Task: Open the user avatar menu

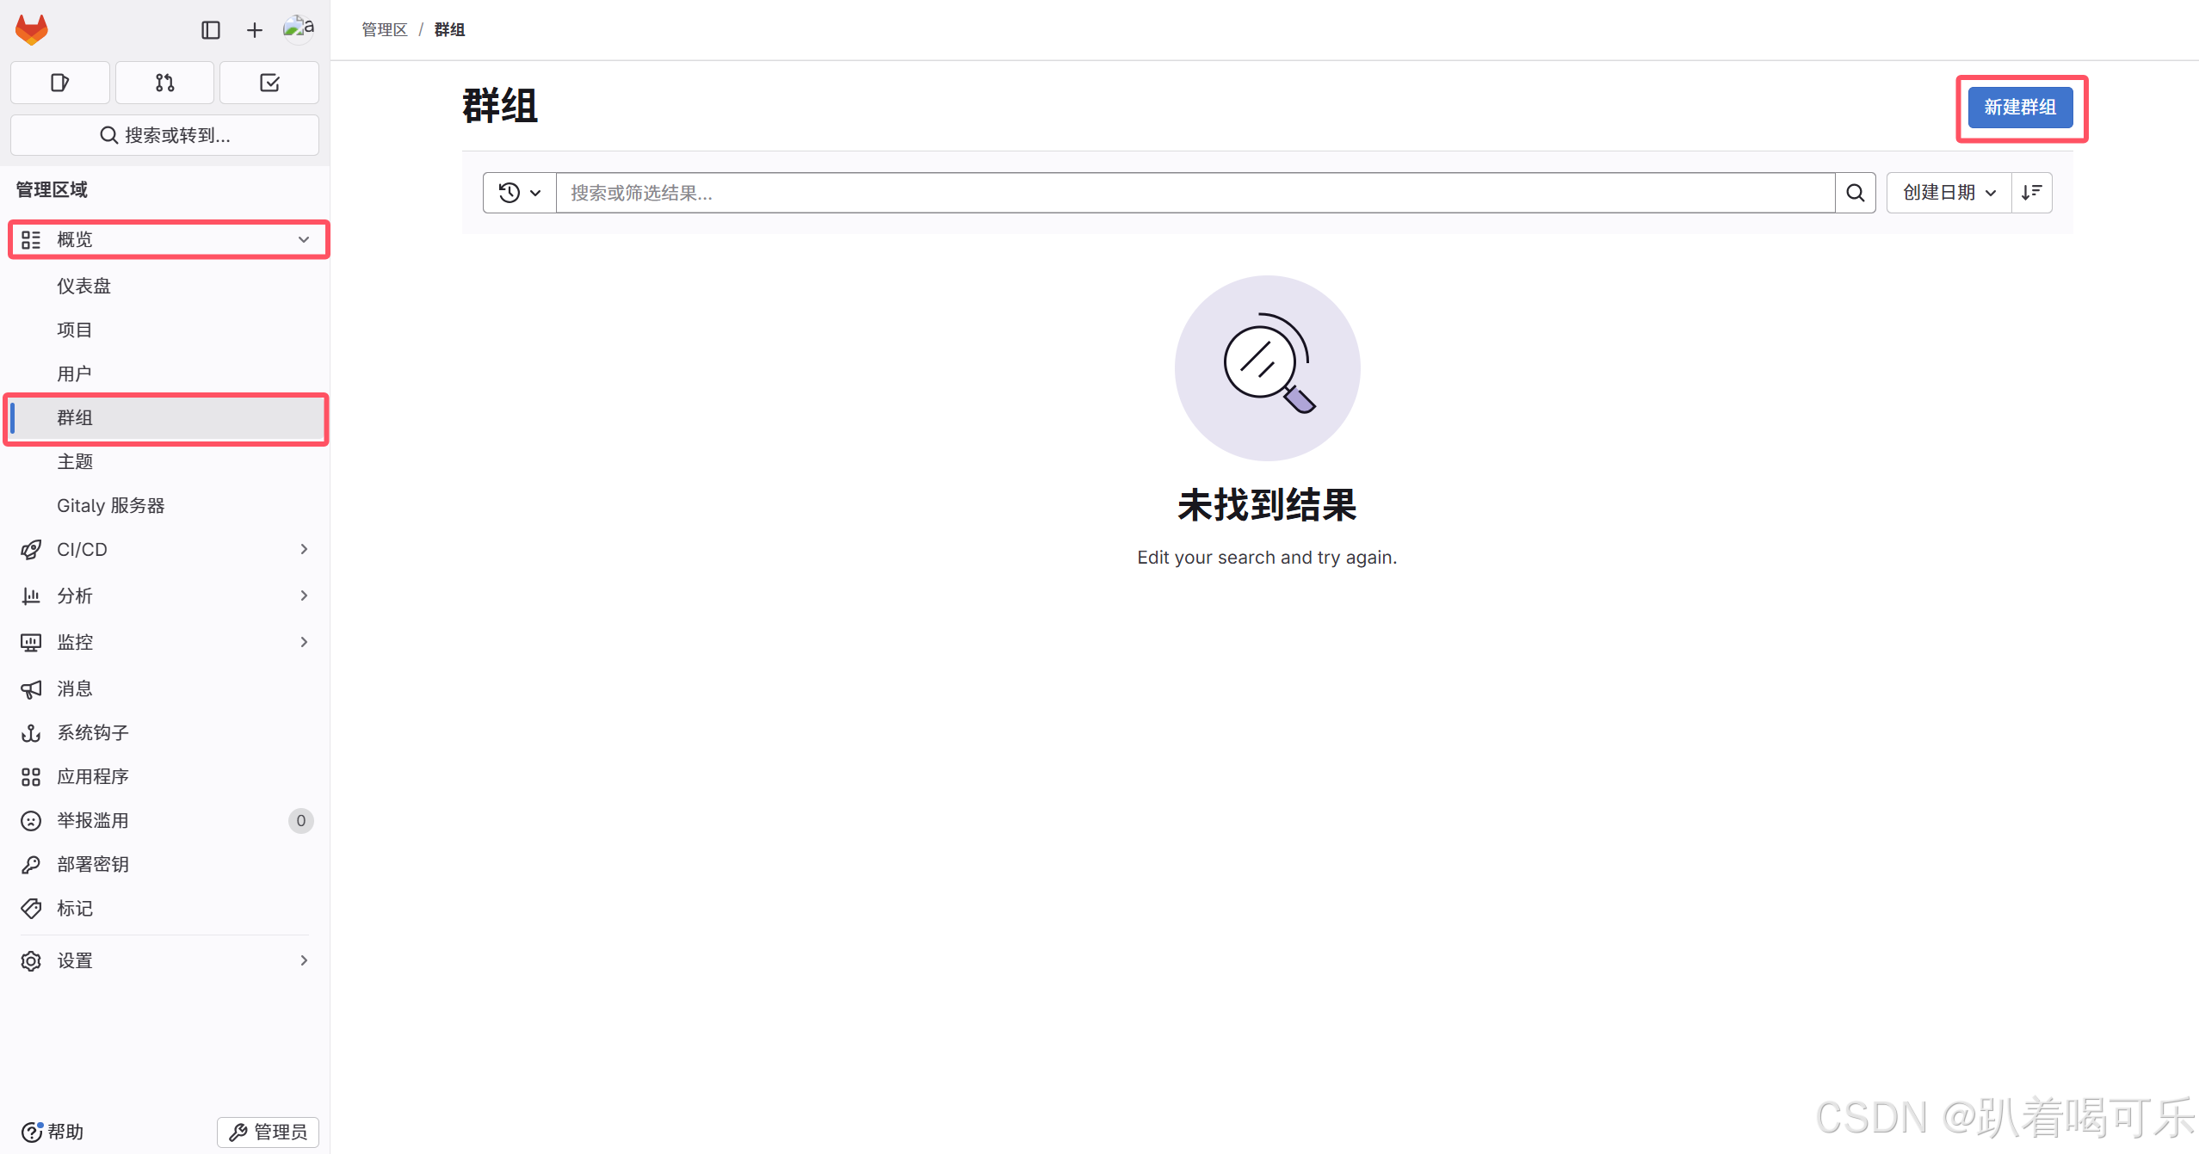Action: (299, 29)
